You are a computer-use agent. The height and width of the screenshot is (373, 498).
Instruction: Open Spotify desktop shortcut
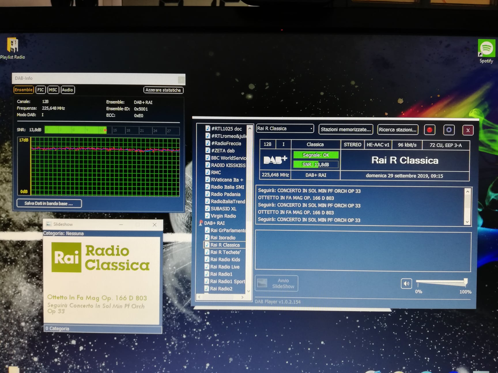click(x=486, y=51)
